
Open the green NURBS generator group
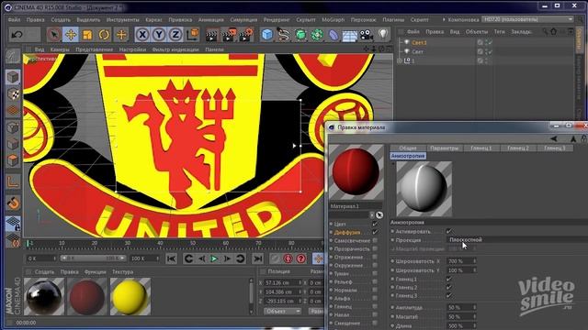[300, 35]
